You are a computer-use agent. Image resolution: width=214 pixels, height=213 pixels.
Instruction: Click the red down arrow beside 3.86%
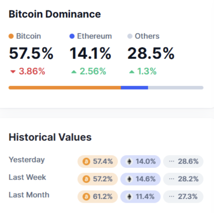[13, 72]
